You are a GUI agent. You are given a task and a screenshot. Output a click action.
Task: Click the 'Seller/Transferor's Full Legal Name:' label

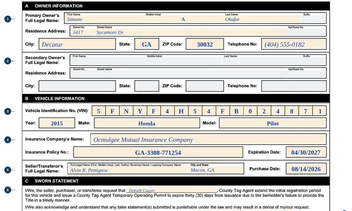pyautogui.click(x=44, y=168)
